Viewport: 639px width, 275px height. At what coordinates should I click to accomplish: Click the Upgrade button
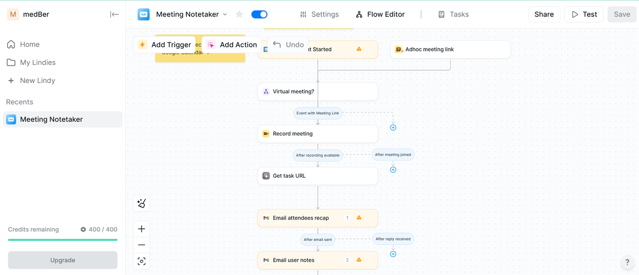pyautogui.click(x=63, y=260)
